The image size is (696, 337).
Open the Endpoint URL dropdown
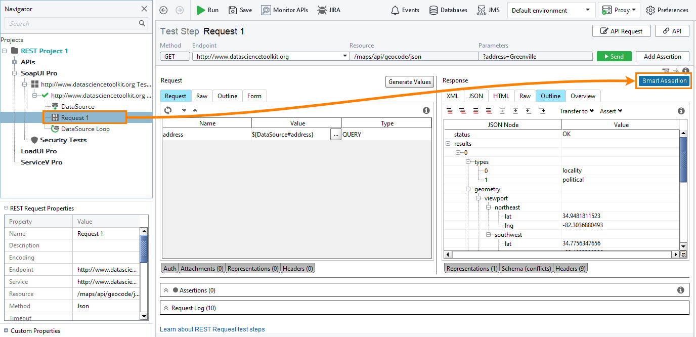(345, 56)
